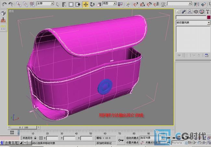Click the 添加时间标记 time tag field

coord(106,143)
